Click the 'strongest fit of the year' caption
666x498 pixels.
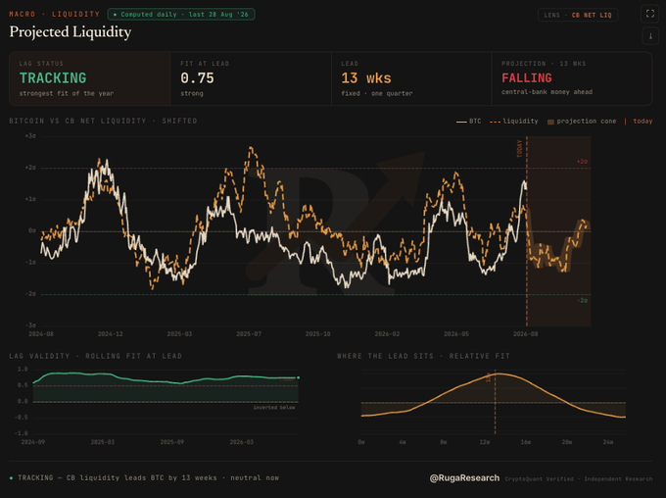tap(67, 93)
